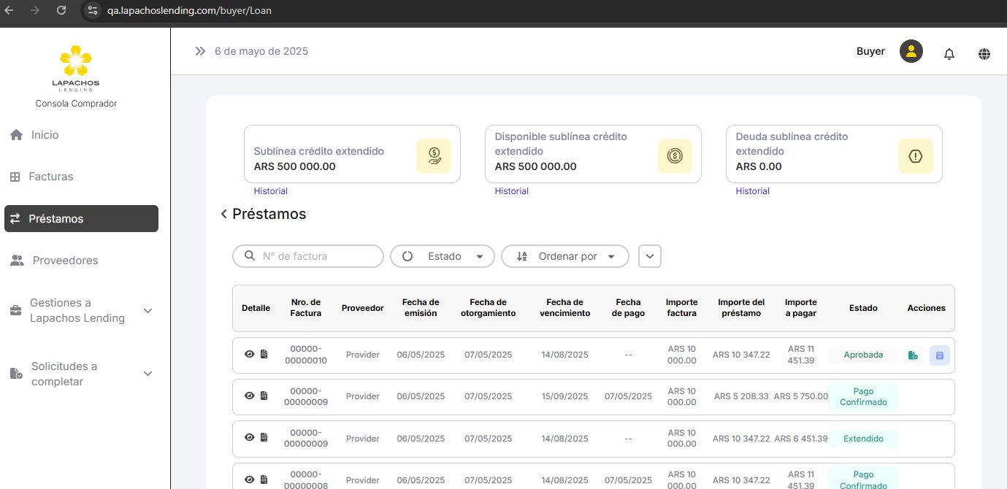The height and width of the screenshot is (489, 1007).
Task: Expand the extra filters chevron button
Action: click(650, 256)
